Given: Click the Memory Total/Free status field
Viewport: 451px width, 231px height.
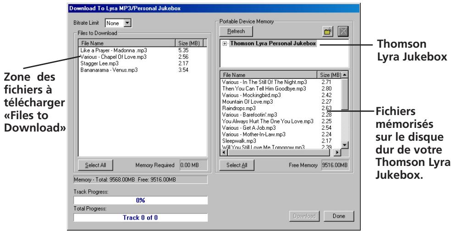Looking at the screenshot, I should pos(140,180).
